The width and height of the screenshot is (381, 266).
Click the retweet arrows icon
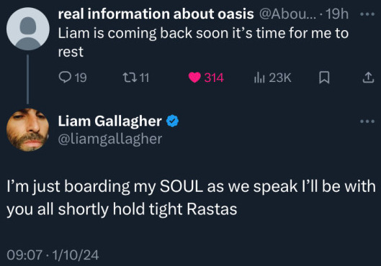130,78
